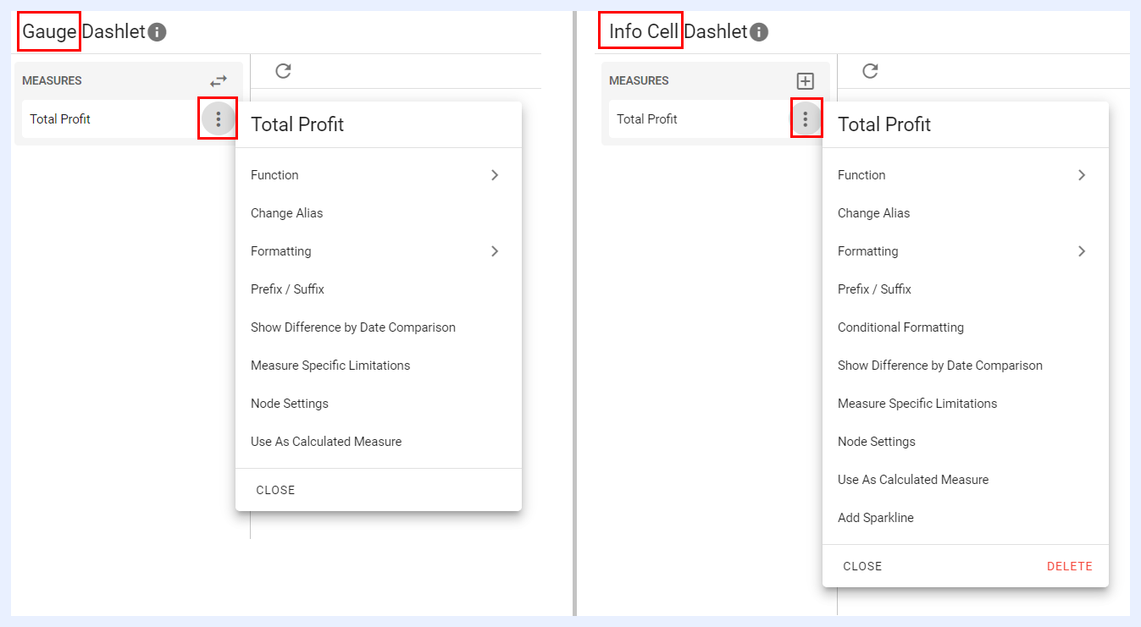Select Formatting in the Gauge popup menu

[378, 251]
